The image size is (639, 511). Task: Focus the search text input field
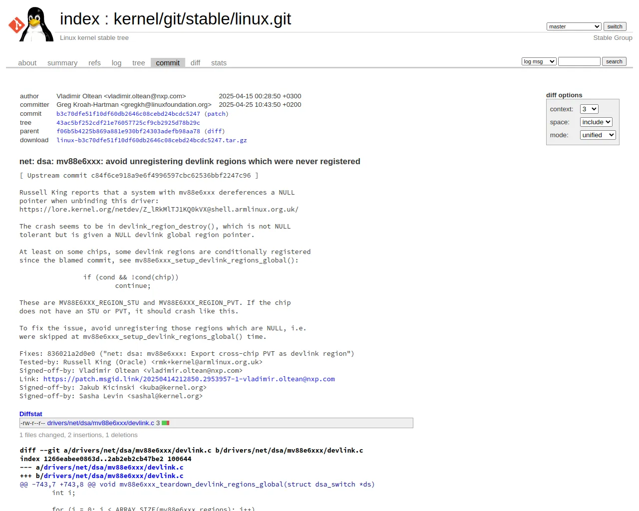(579, 61)
